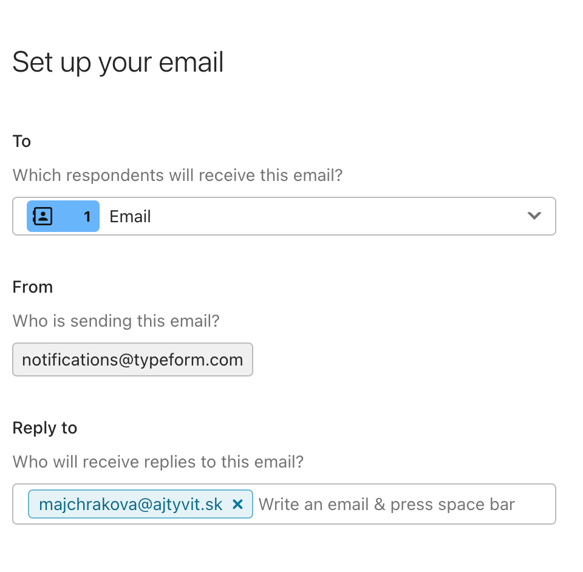Click the press space bar hint text
Screen dimensions: 583x572
[452, 505]
